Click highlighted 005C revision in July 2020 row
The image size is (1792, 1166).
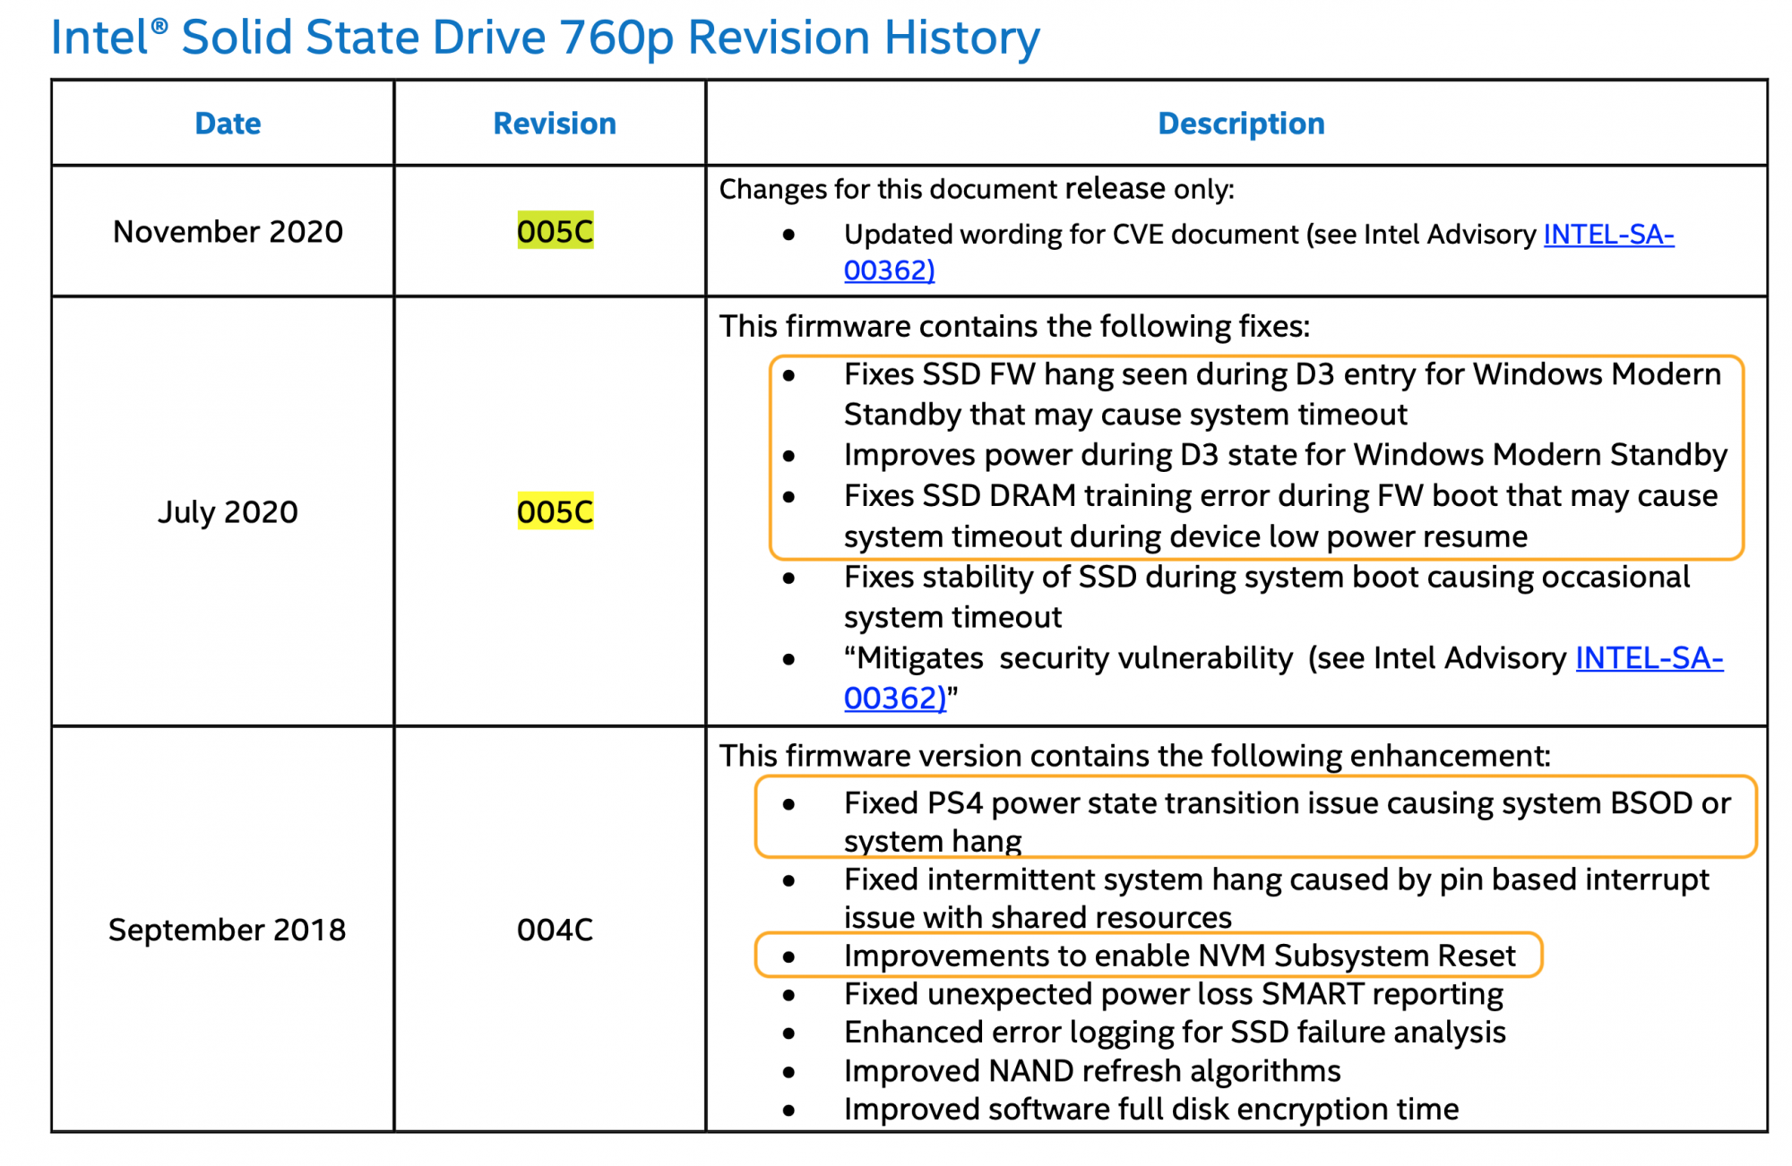[x=555, y=512]
